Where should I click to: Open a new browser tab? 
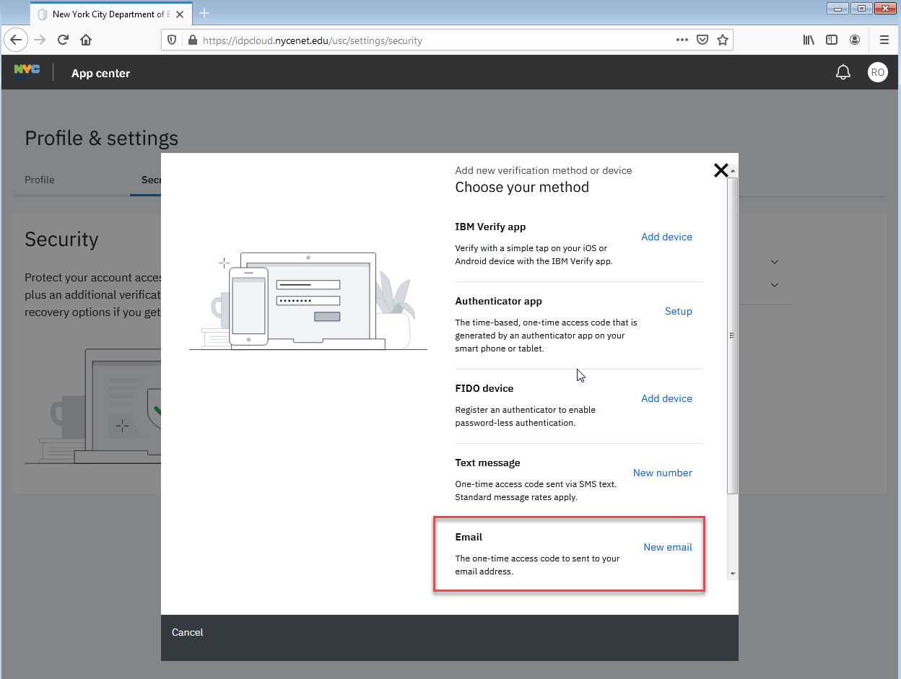[x=204, y=13]
